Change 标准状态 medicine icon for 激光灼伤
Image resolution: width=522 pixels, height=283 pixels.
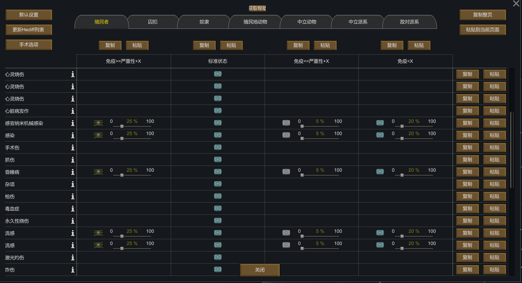(x=218, y=257)
